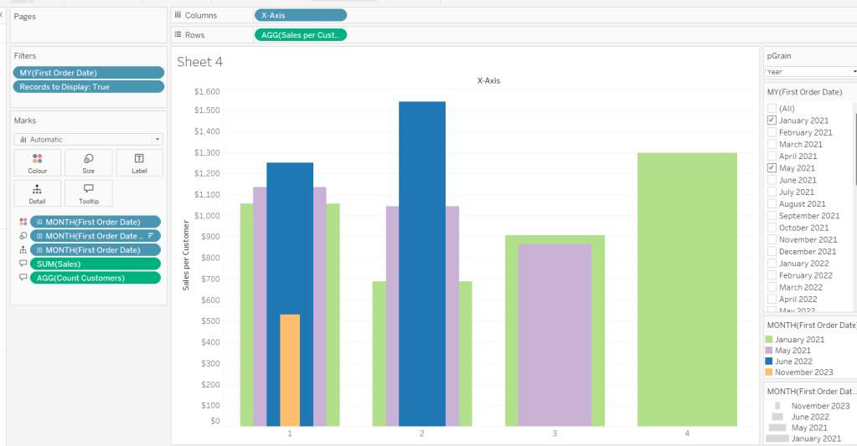Open the Colour marks card
Viewport: 857px width, 446px height.
coord(37,162)
